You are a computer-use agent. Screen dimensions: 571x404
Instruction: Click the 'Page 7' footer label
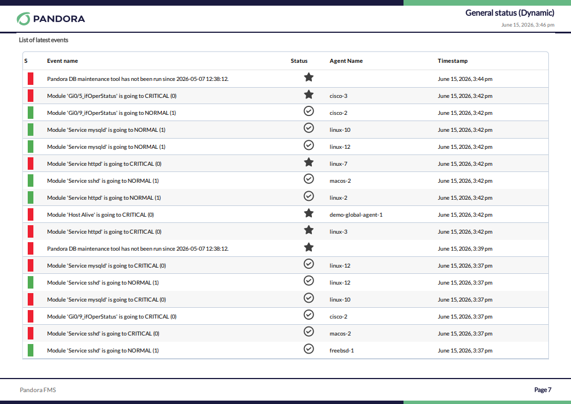543,390
